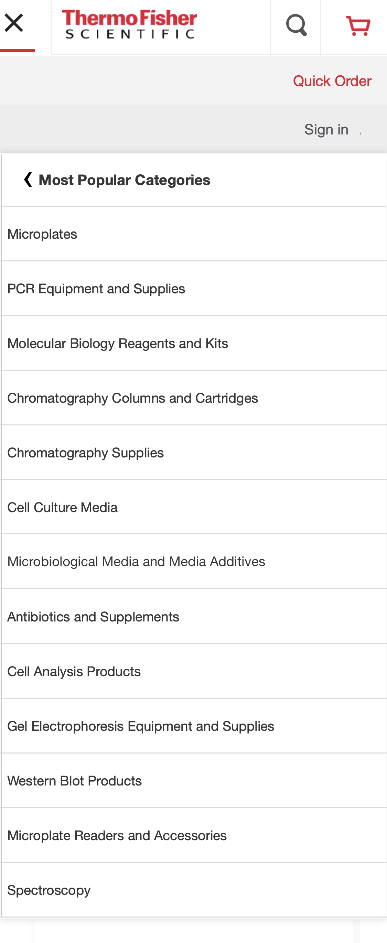This screenshot has width=387, height=943.
Task: Go to Microbiological Media and Media Additives
Action: tap(136, 561)
